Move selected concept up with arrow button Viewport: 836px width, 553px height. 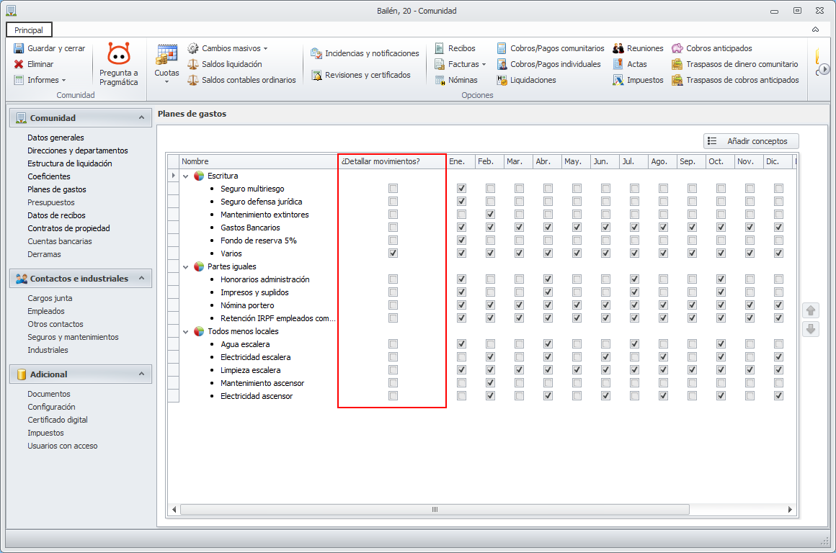coord(811,311)
